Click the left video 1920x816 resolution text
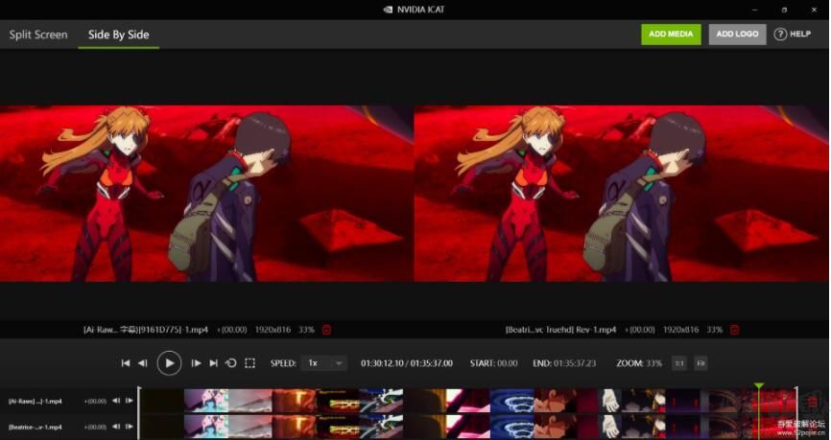This screenshot has height=440, width=831. (273, 330)
